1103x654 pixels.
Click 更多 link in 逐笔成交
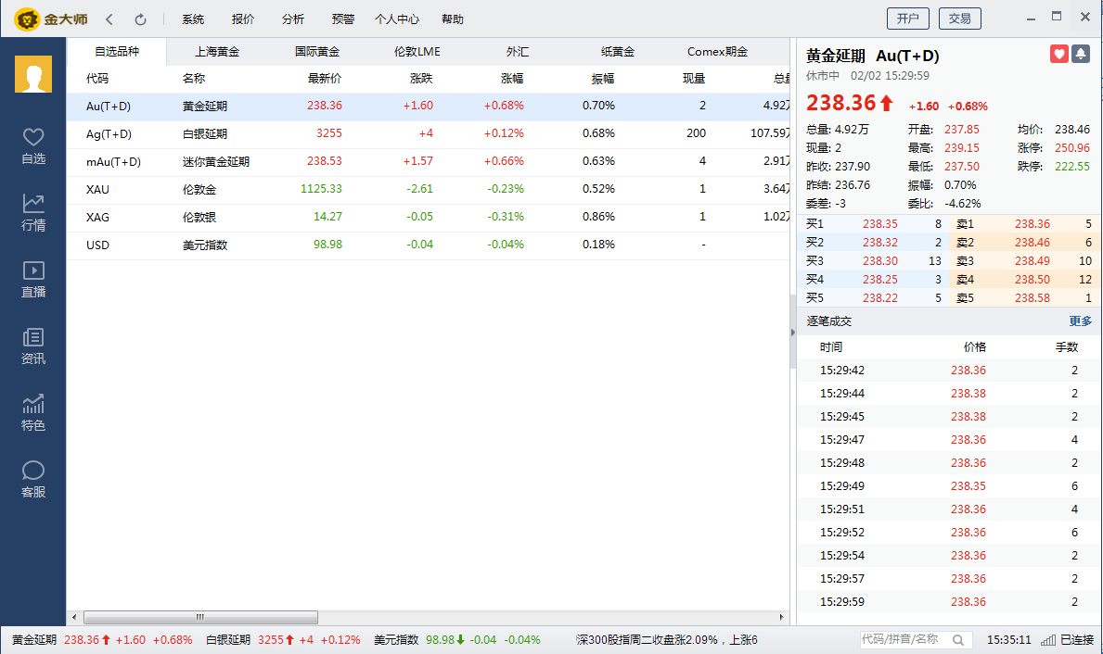point(1081,321)
